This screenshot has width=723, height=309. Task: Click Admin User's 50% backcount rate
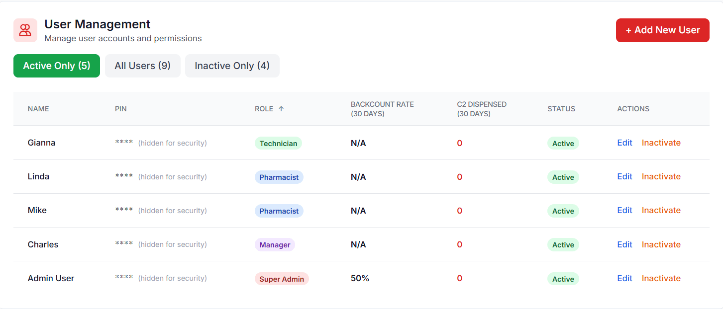pyautogui.click(x=360, y=278)
